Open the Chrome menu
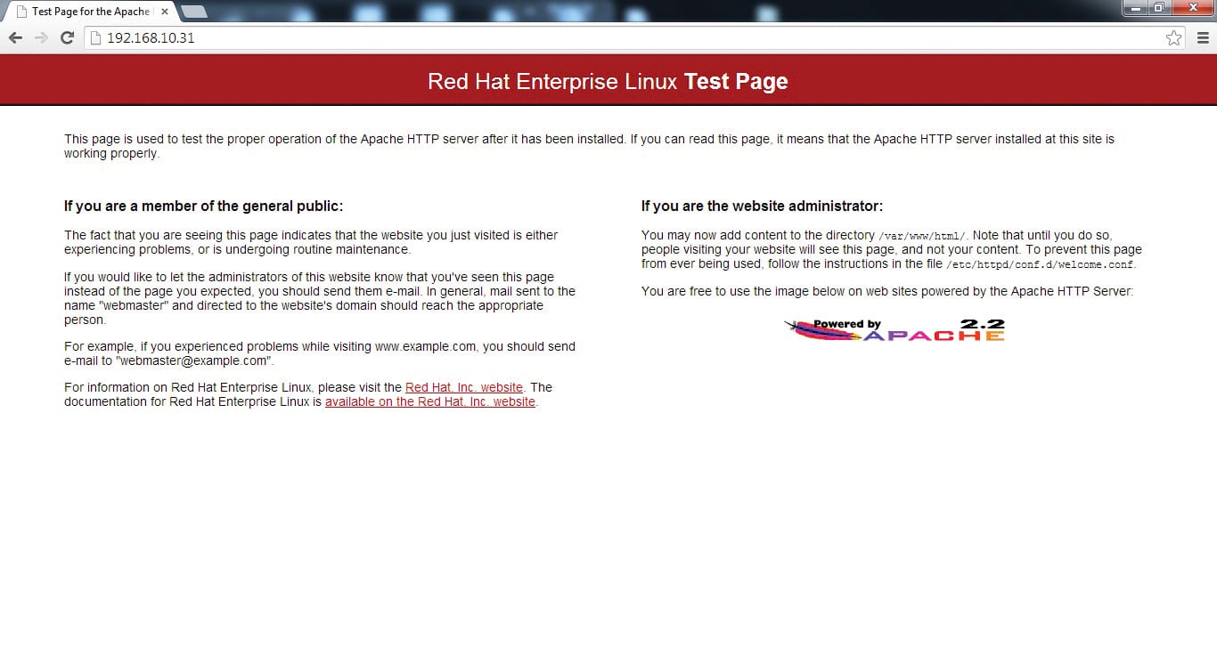 pyautogui.click(x=1203, y=37)
